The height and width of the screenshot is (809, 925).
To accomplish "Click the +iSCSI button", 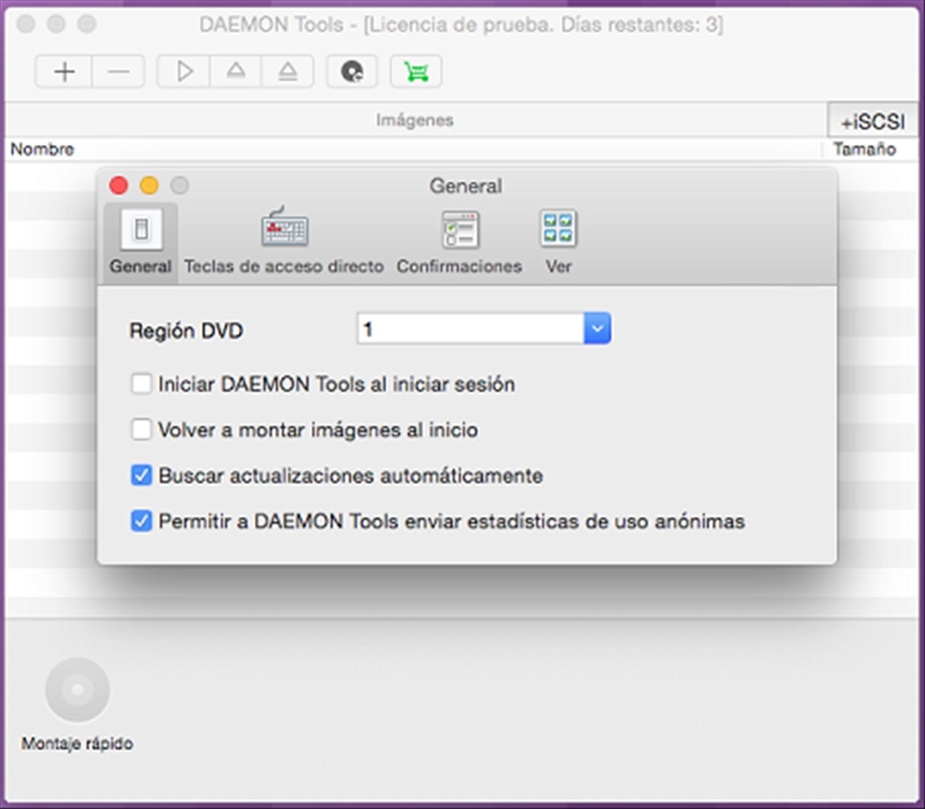I will [x=873, y=120].
